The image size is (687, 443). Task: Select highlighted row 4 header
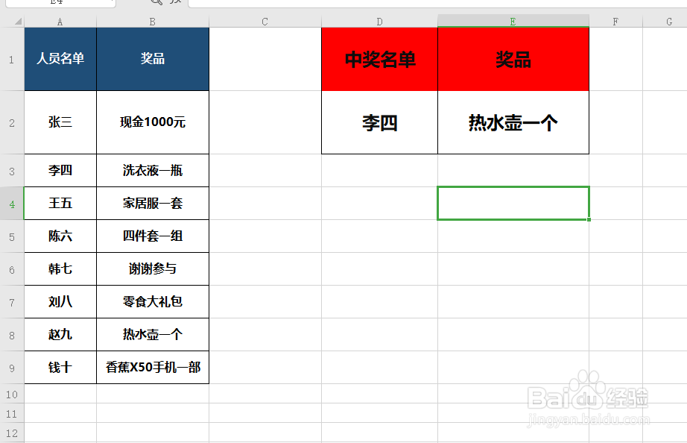12,204
